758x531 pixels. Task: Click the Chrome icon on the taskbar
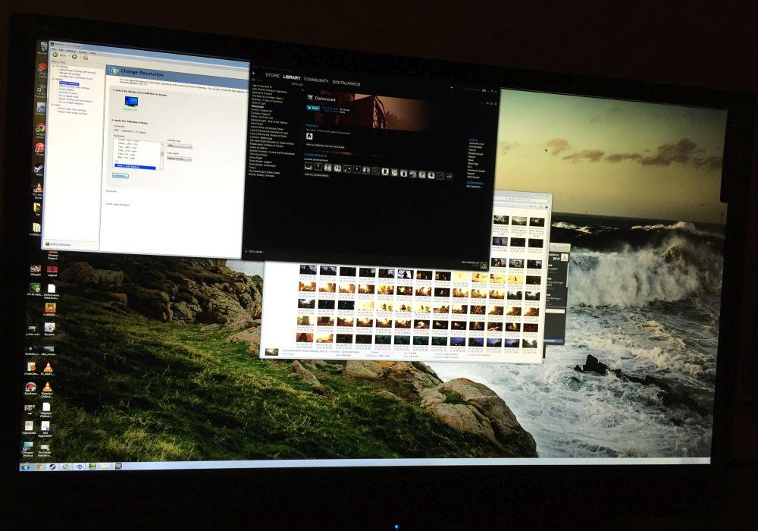click(39, 467)
